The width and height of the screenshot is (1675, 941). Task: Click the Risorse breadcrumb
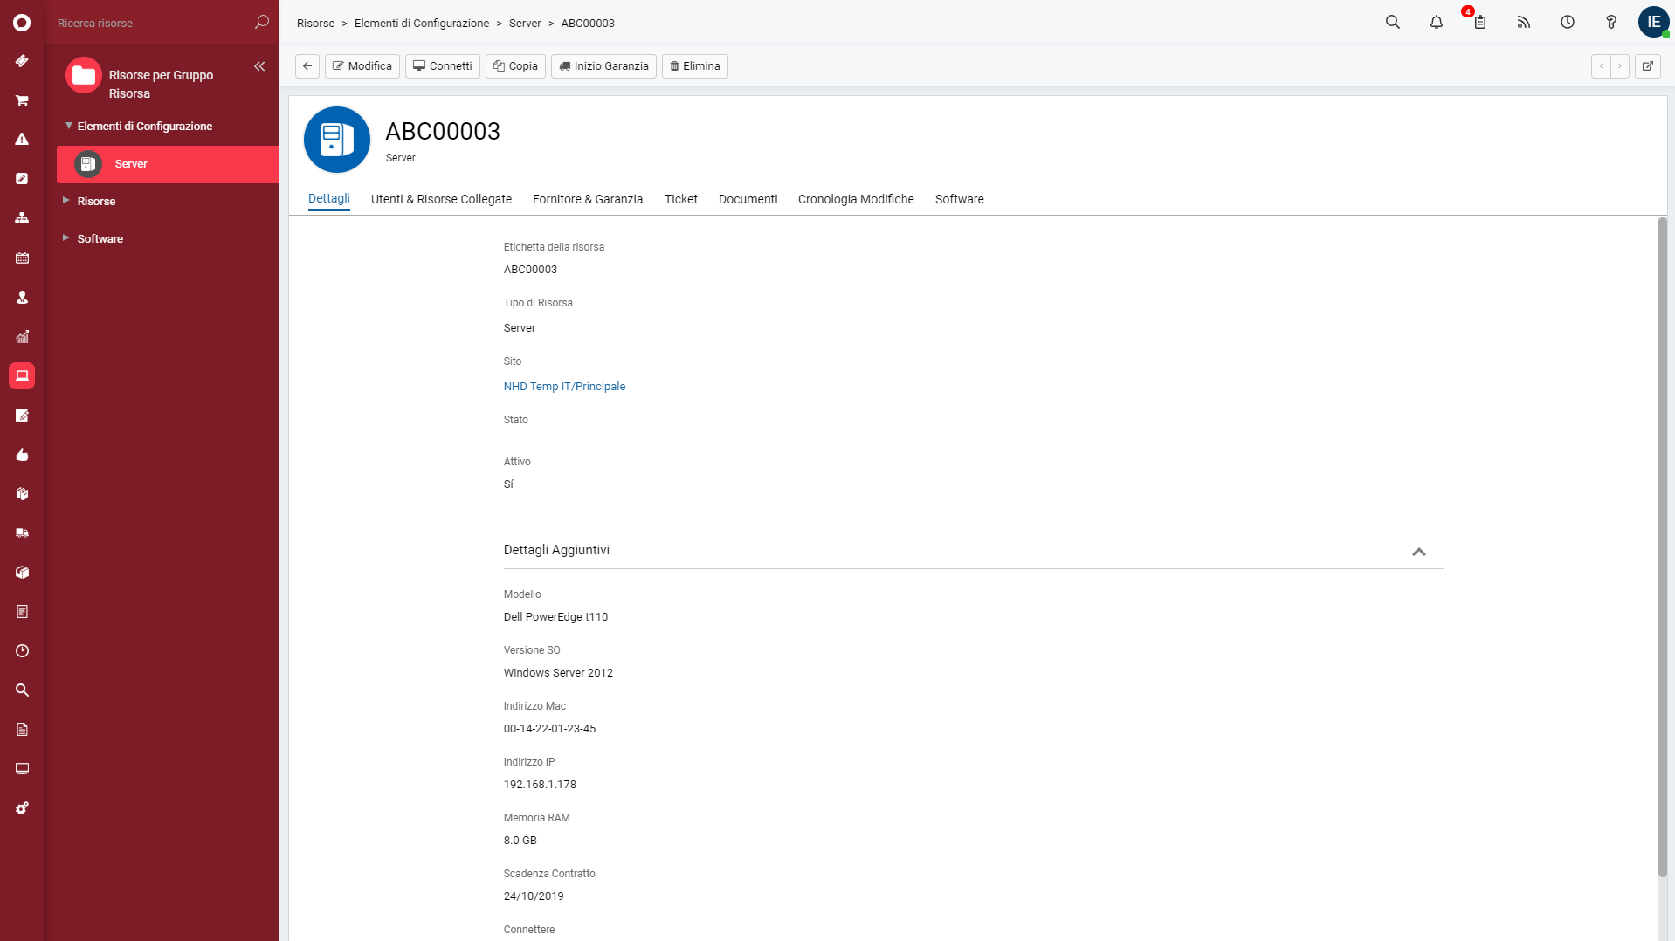tap(315, 24)
